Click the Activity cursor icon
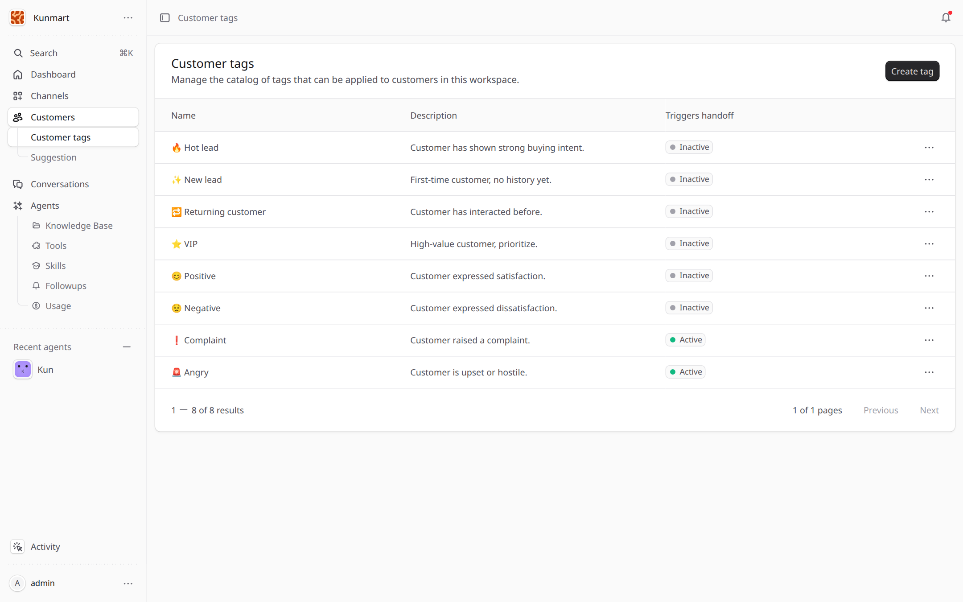The height and width of the screenshot is (602, 963). point(17,547)
